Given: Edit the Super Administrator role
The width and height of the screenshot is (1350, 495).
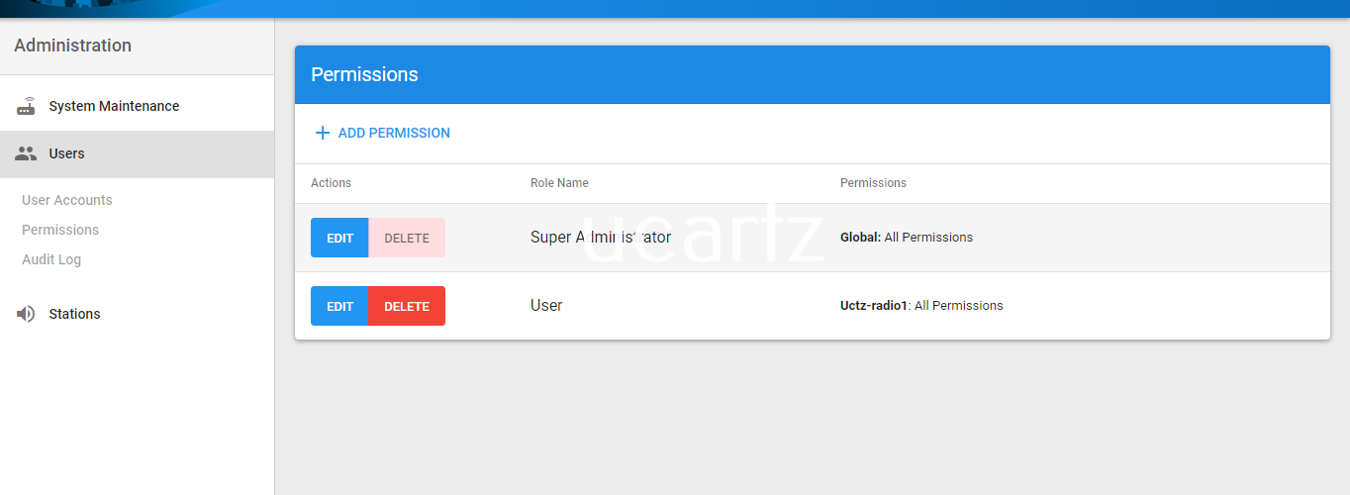Looking at the screenshot, I should coord(339,238).
